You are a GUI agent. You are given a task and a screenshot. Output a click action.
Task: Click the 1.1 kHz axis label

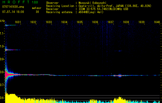(2, 33)
